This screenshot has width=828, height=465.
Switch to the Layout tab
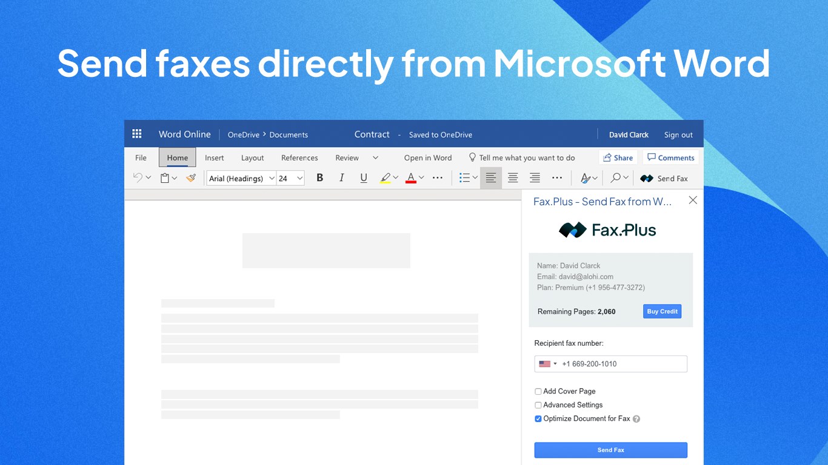(x=253, y=158)
